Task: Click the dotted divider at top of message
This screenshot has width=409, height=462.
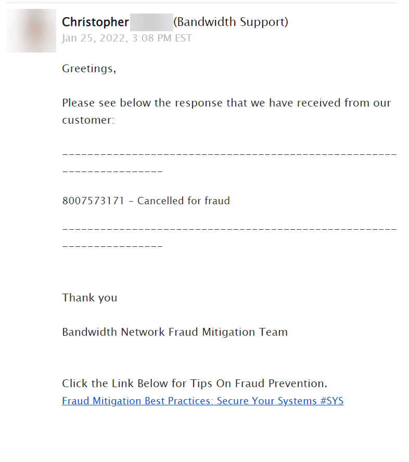Action: (202, 3)
